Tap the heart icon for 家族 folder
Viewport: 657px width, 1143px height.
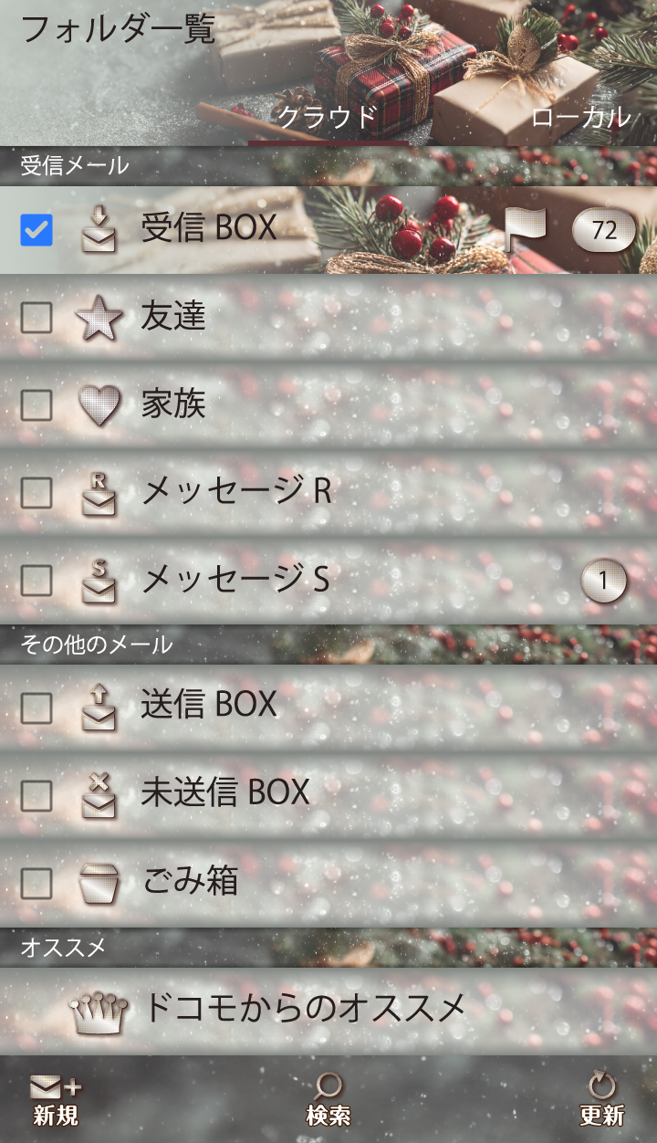[99, 405]
